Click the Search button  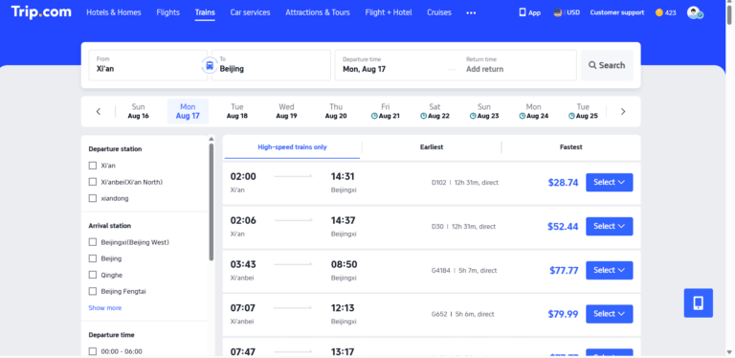(x=607, y=65)
